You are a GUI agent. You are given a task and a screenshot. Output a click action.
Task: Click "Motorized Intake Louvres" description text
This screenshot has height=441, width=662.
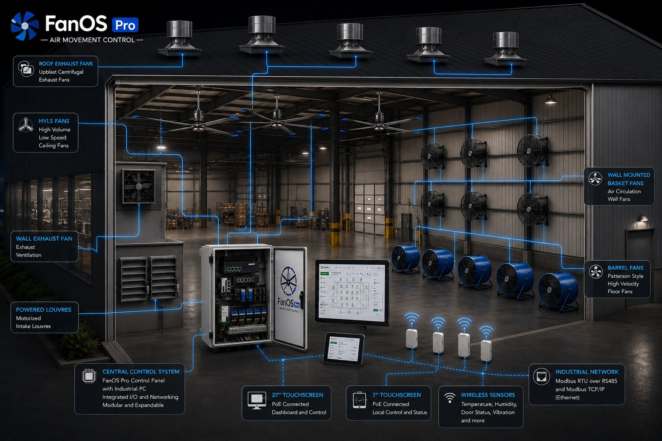pyautogui.click(x=33, y=322)
